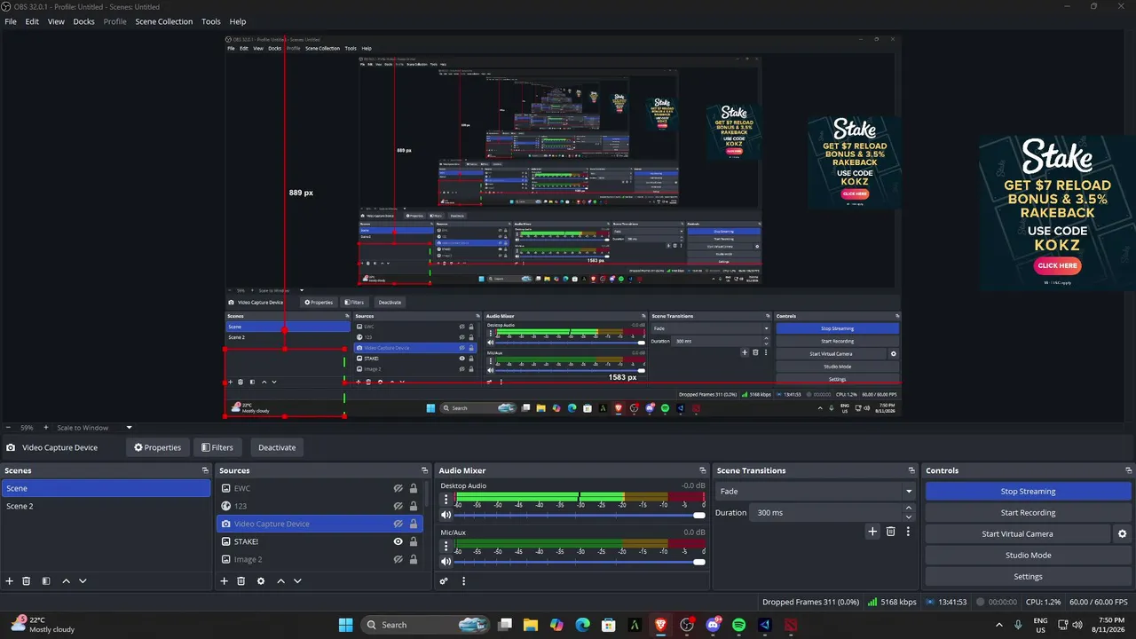The image size is (1136, 639).
Task: Increase transition duration with up arrow
Action: tap(909, 509)
